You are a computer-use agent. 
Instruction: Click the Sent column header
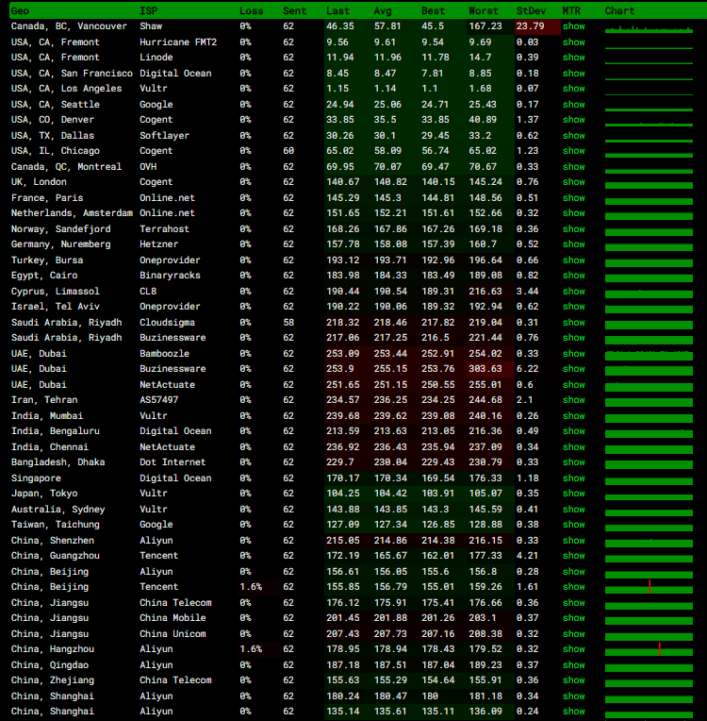(x=294, y=11)
